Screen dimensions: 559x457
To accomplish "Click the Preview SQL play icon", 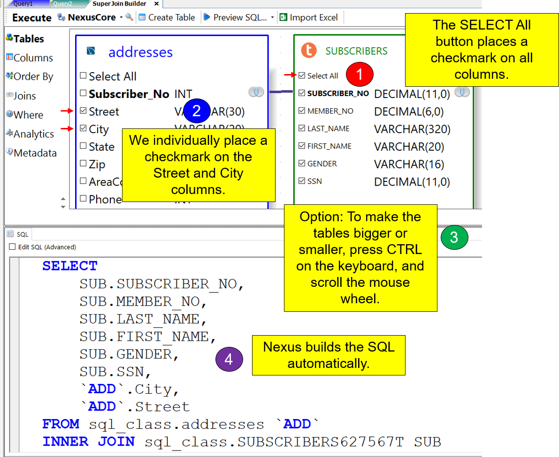I will pos(207,17).
